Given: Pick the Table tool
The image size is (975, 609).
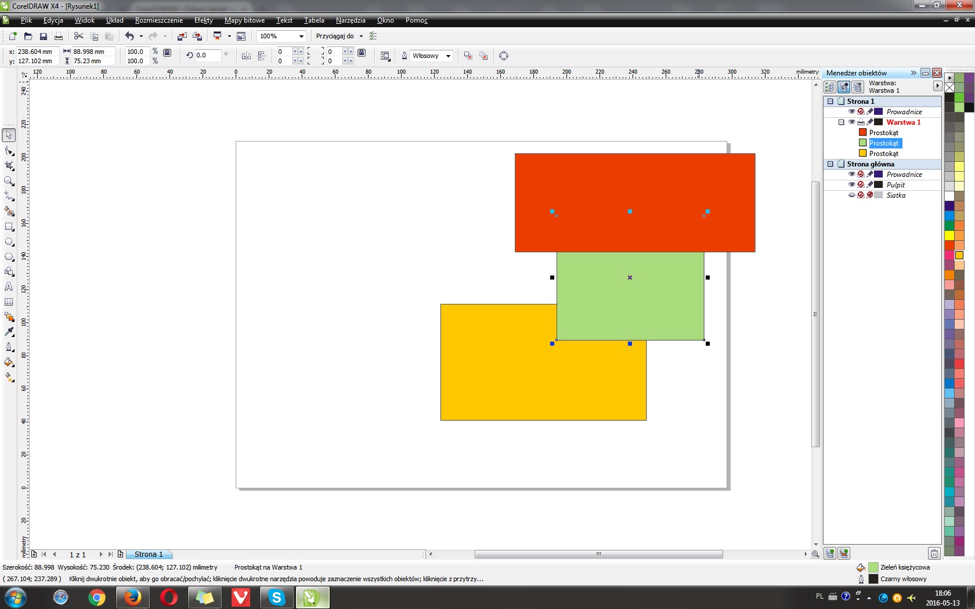Looking at the screenshot, I should click(9, 302).
